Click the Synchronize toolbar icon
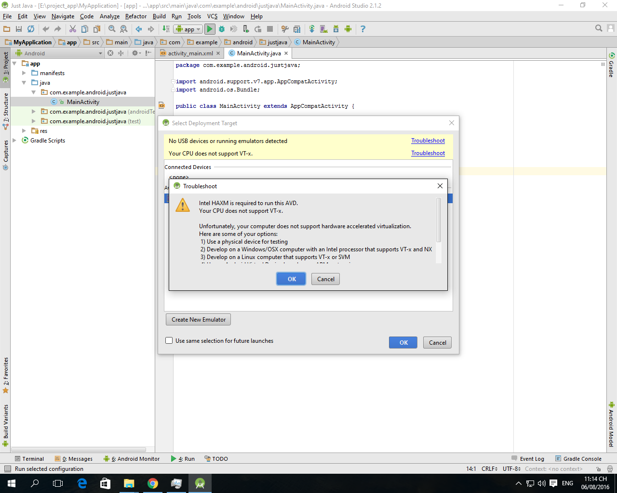The width and height of the screenshot is (617, 493). click(31, 29)
